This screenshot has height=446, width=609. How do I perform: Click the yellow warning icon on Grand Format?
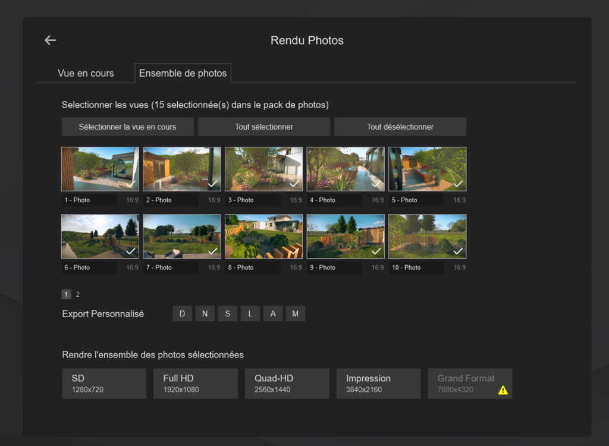coord(503,390)
